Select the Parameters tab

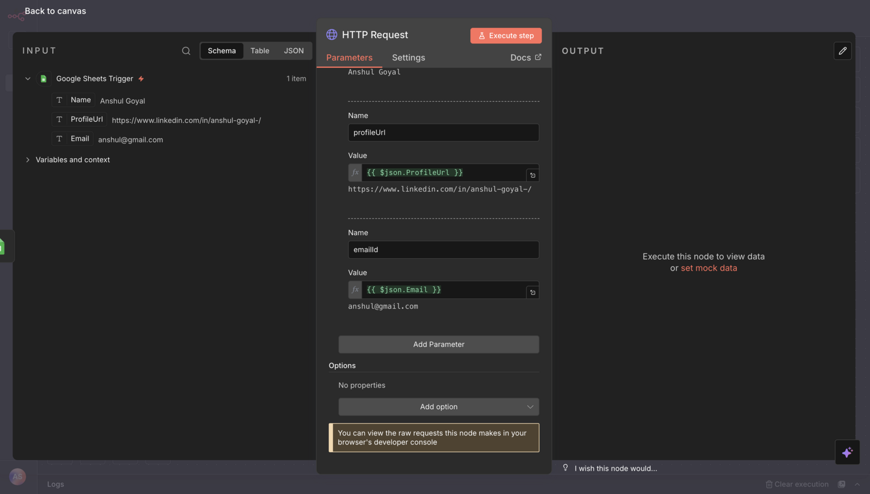(x=349, y=58)
